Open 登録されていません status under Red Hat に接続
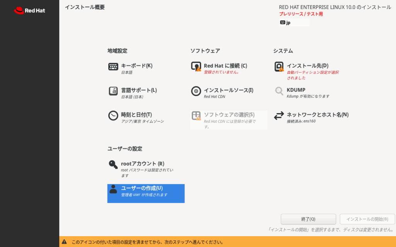This screenshot has height=247, width=396. [x=221, y=72]
